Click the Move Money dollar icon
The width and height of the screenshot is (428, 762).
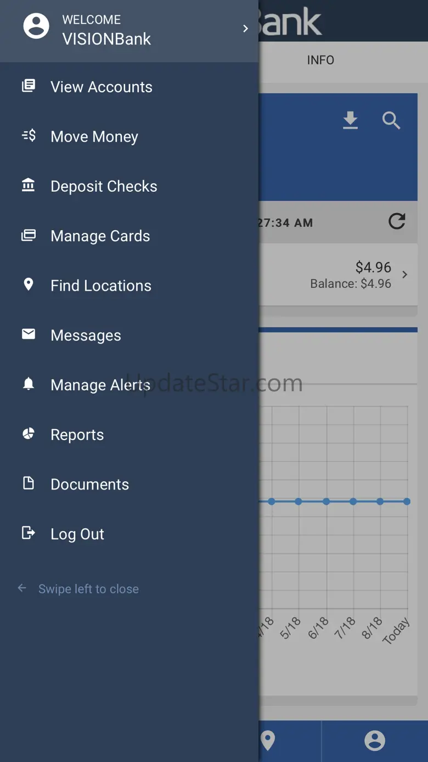point(29,135)
